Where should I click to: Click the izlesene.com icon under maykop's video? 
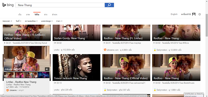coord(105,50)
